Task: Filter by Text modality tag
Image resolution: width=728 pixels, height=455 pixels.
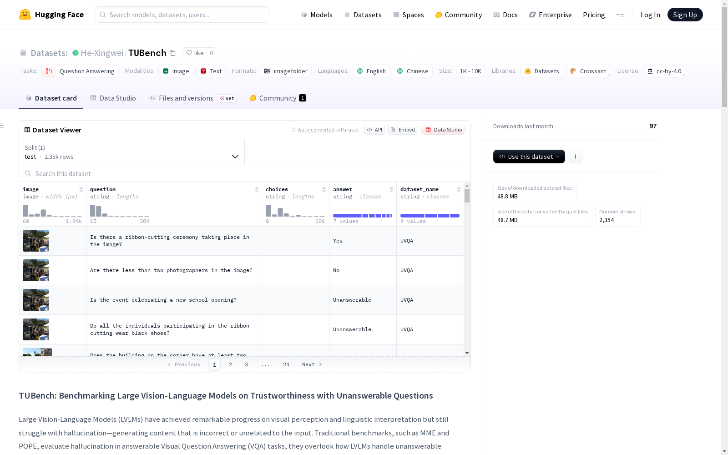Action: click(x=211, y=71)
